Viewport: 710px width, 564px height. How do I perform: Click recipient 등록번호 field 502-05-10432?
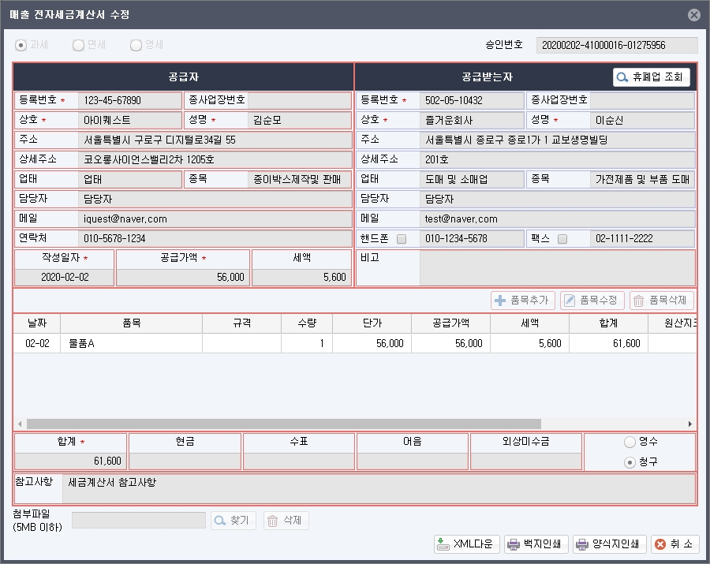472,100
